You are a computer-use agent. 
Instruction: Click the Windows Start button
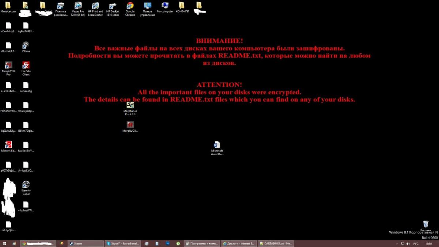pyautogui.click(x=4, y=243)
